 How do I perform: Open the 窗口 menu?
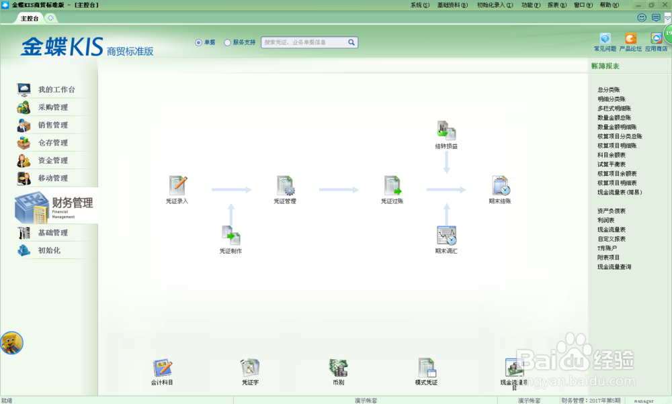(583, 5)
